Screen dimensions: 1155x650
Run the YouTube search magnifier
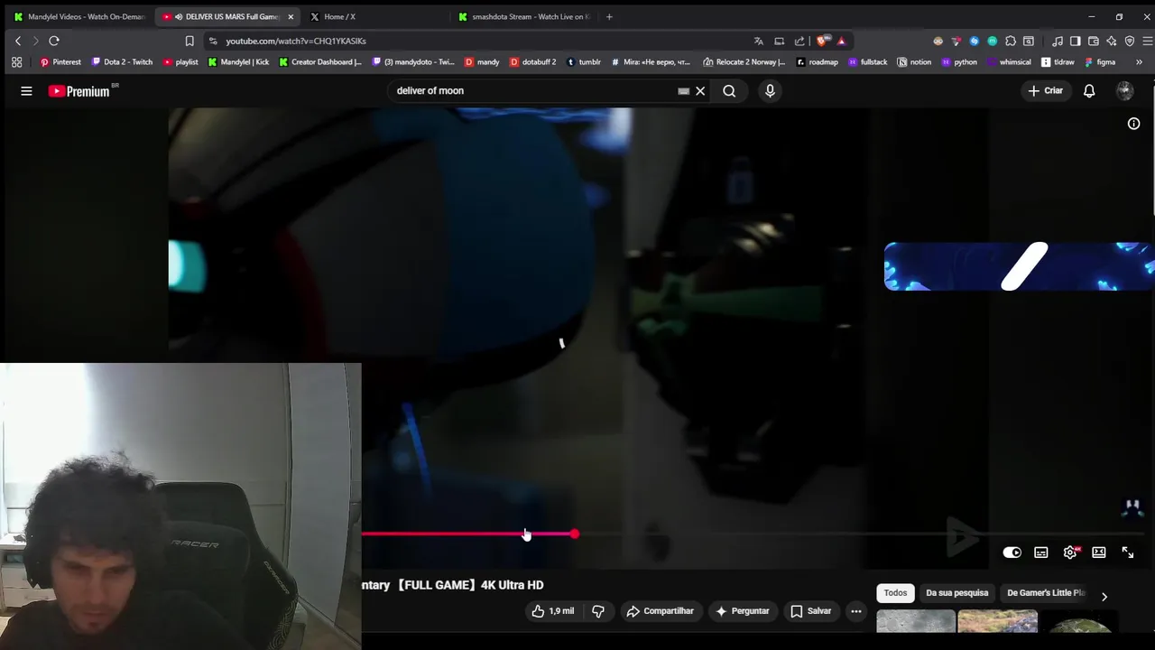[x=729, y=90]
